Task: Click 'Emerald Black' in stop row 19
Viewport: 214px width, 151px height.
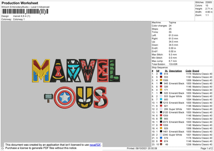Action: pyautogui.click(x=177, y=132)
